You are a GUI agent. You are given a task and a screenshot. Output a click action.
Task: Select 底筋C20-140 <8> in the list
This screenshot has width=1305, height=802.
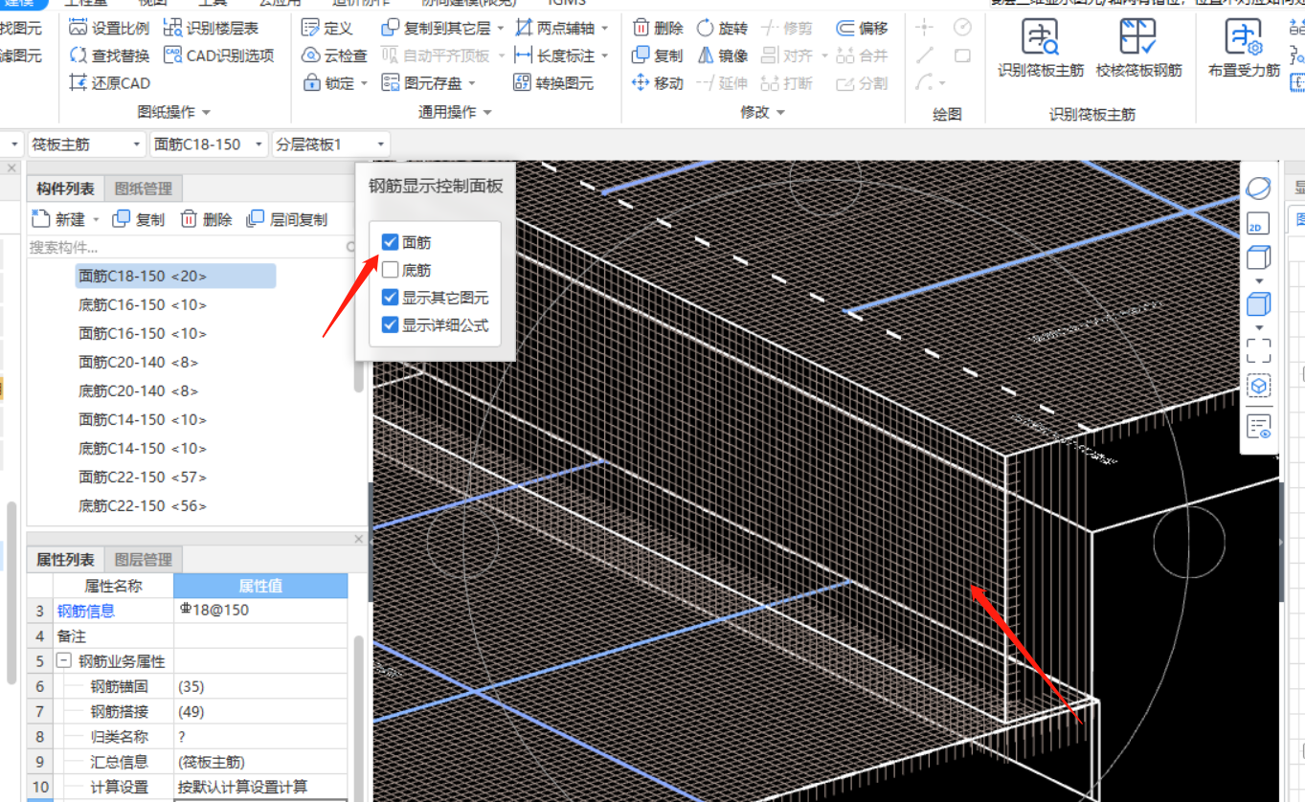coord(139,390)
